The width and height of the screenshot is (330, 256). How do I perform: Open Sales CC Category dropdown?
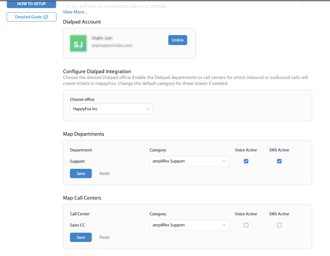[x=189, y=225]
